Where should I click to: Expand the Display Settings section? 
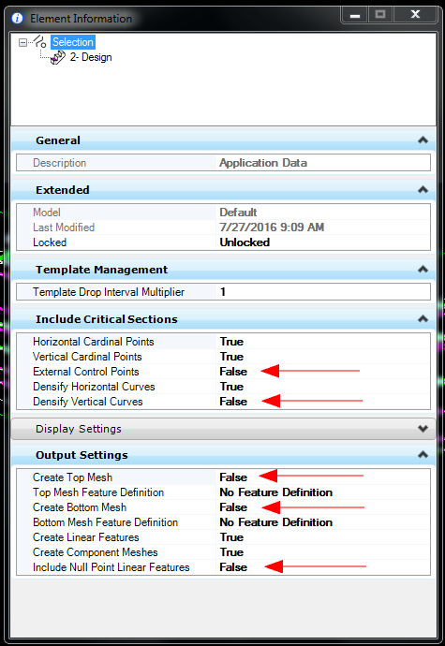(x=423, y=429)
